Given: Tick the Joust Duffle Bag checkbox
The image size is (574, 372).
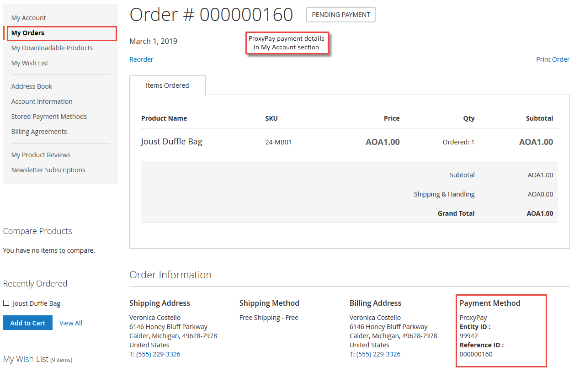Looking at the screenshot, I should coord(6,303).
